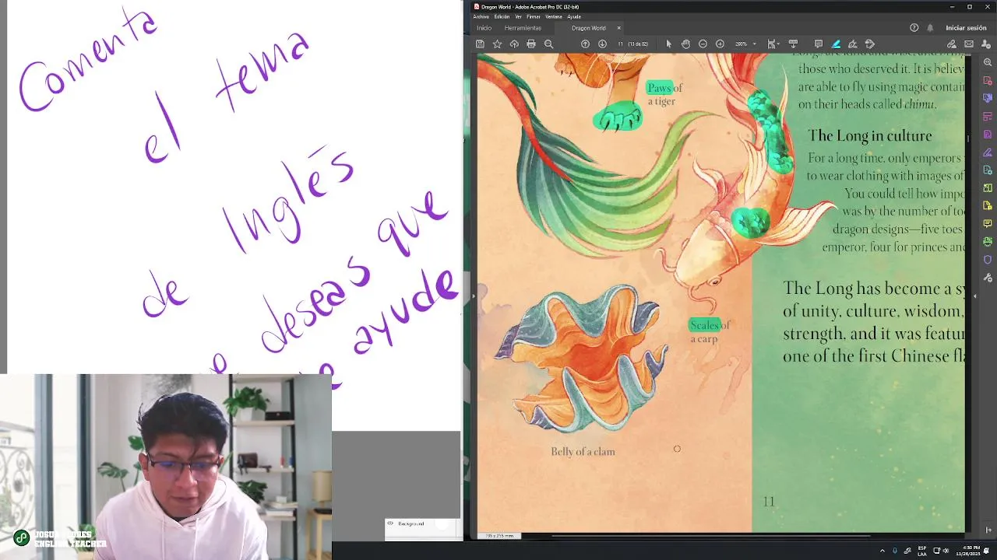Open the Ayuda menu
The width and height of the screenshot is (997, 560).
click(574, 16)
